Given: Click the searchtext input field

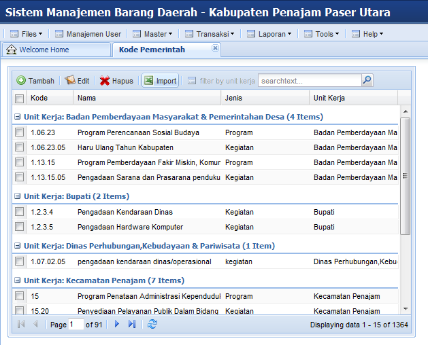Looking at the screenshot, I should 310,81.
